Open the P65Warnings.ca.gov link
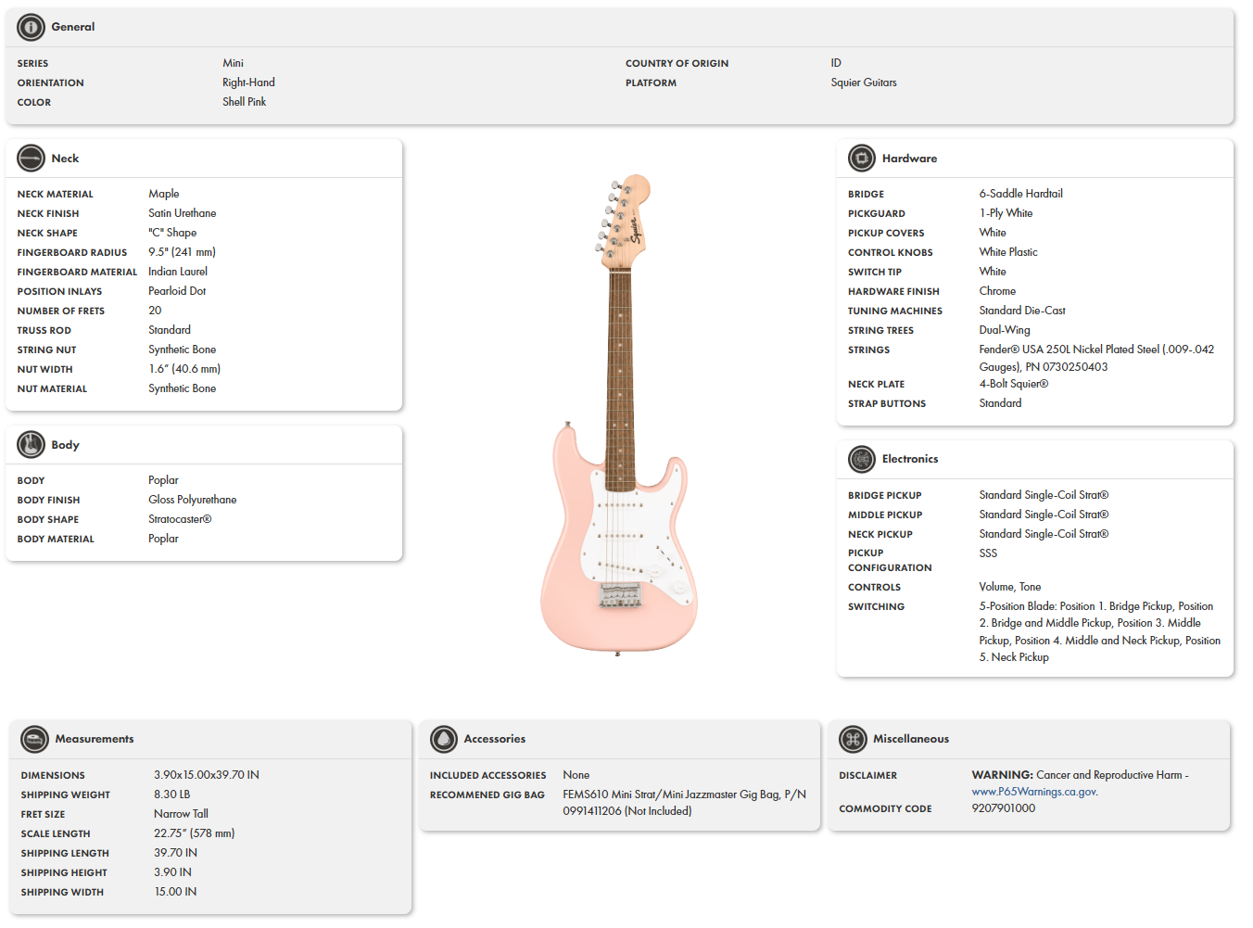The image size is (1253, 928). click(1034, 792)
